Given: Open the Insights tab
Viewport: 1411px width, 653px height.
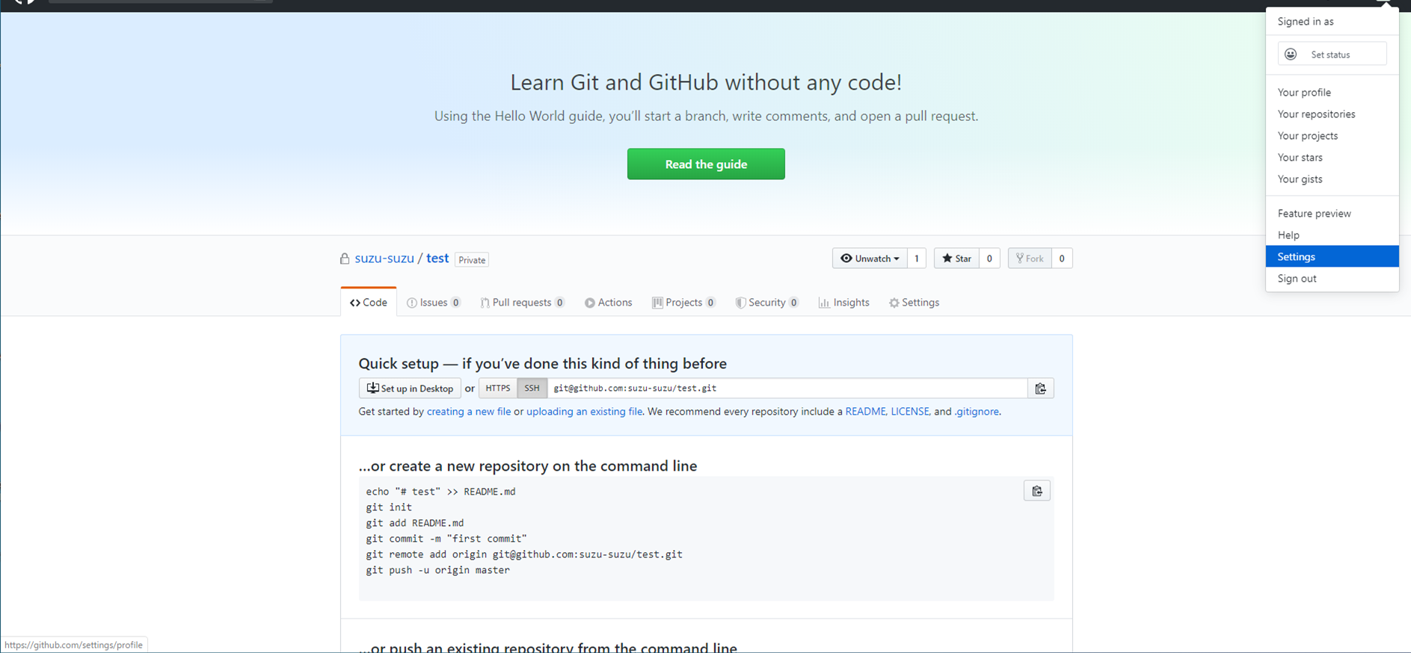Looking at the screenshot, I should pyautogui.click(x=843, y=303).
